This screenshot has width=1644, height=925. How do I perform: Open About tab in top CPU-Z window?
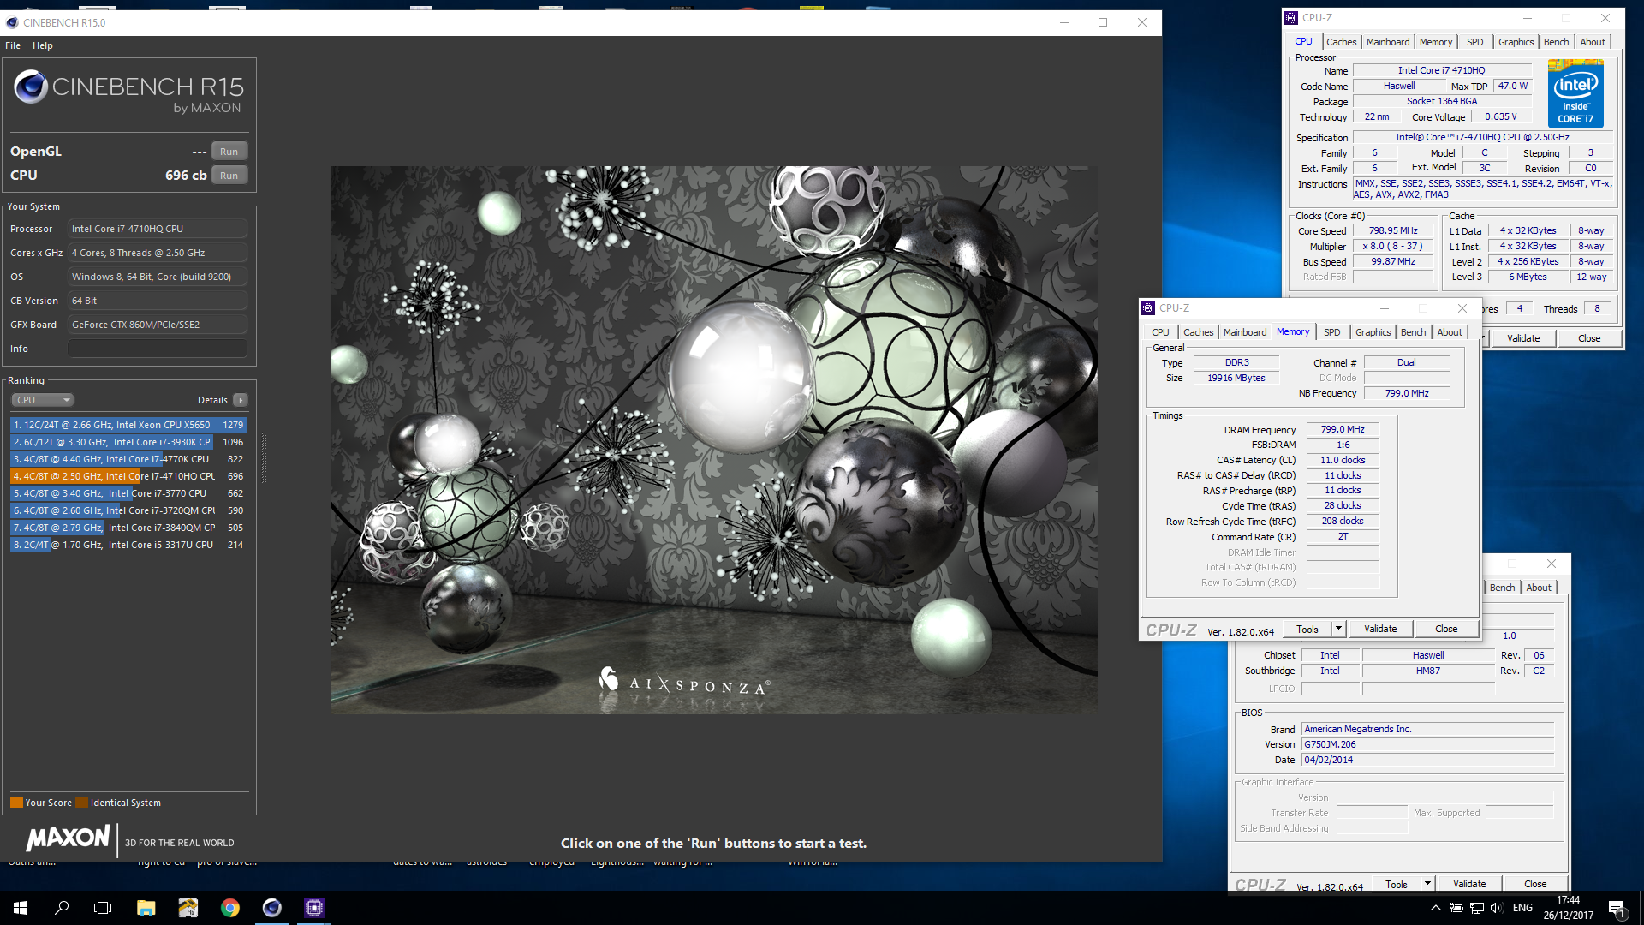(x=1593, y=42)
